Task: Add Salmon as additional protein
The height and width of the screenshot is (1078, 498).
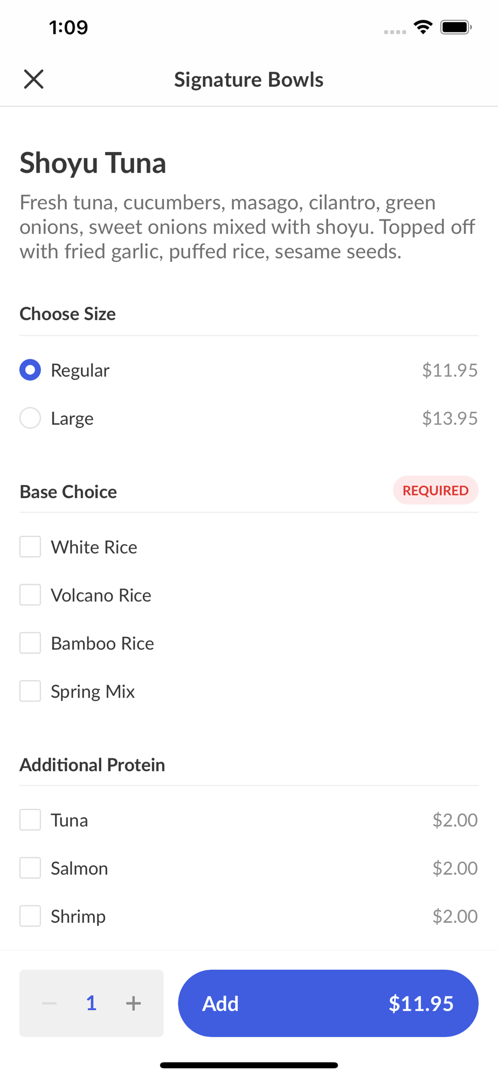Action: click(x=30, y=868)
